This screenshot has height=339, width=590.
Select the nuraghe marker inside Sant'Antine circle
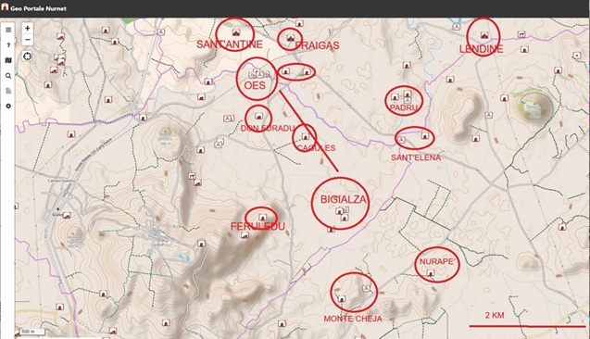coord(236,32)
